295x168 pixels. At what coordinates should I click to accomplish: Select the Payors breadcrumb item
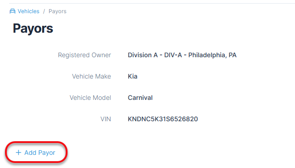click(58, 11)
